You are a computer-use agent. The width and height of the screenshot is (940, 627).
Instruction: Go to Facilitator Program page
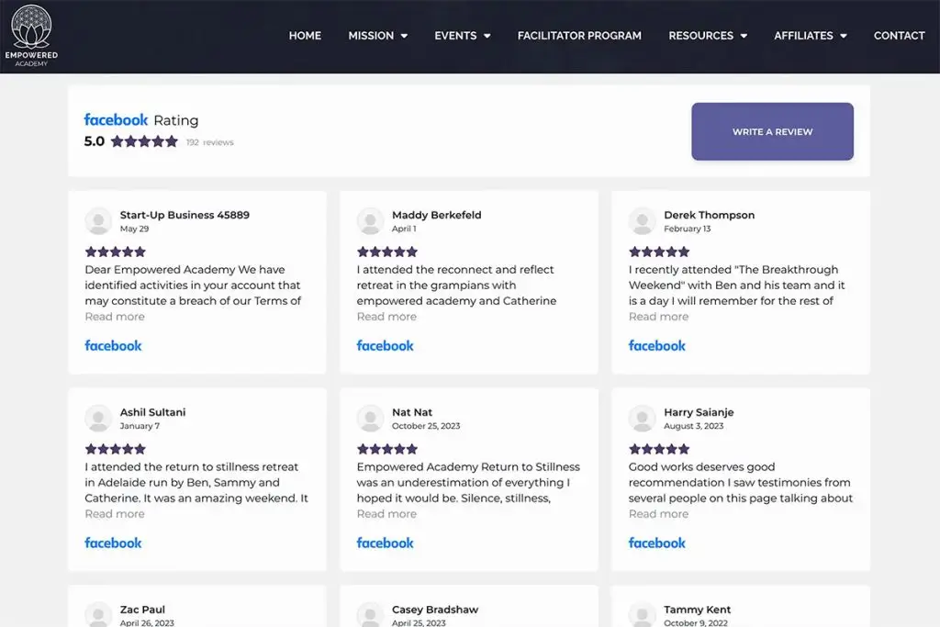coord(579,36)
